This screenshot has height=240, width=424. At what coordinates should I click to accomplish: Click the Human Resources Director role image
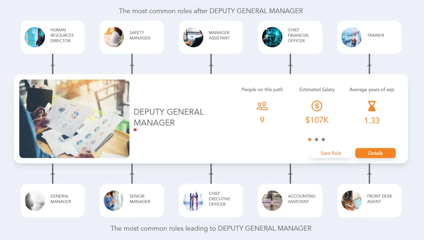[35, 37]
